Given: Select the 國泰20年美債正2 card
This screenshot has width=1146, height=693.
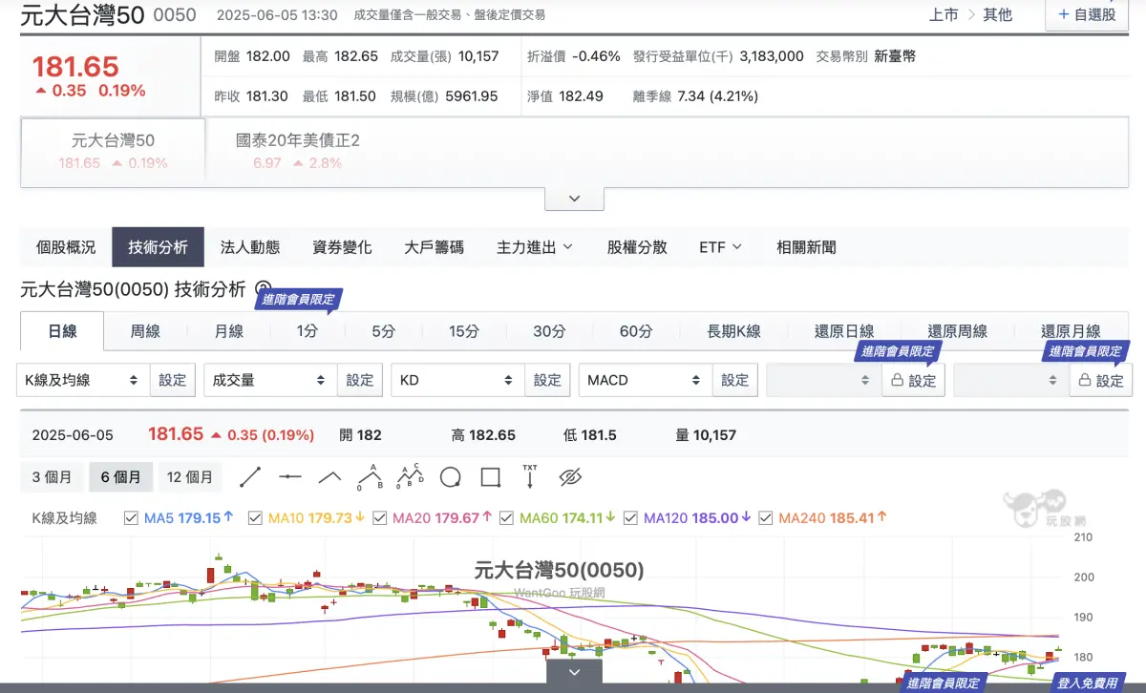Looking at the screenshot, I should 297,151.
